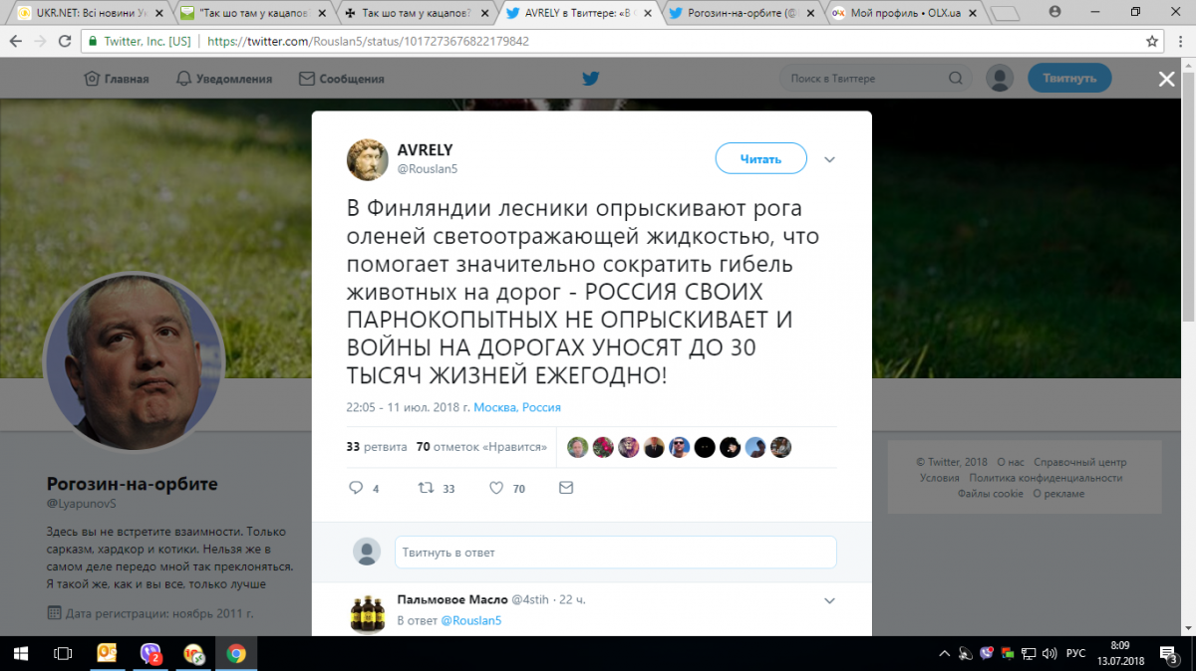Screen dimensions: 1196x671
Task: Follow AVRELY with the Читать button
Action: point(760,158)
